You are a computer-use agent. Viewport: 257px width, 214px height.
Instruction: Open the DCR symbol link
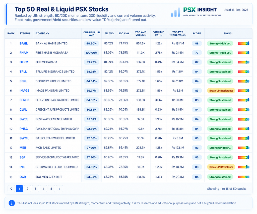point(23,177)
